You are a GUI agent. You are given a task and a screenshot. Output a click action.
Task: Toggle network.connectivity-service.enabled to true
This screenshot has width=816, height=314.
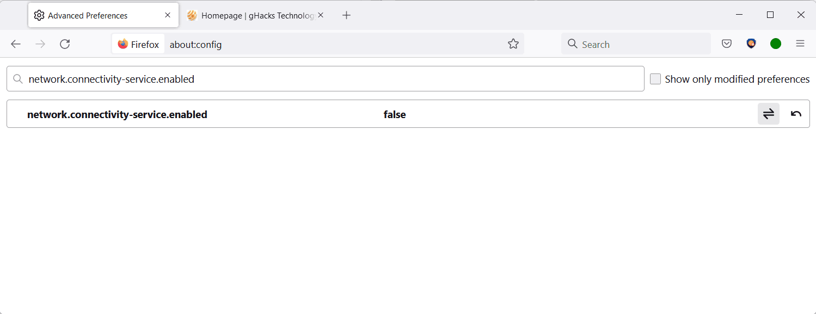[x=768, y=114]
